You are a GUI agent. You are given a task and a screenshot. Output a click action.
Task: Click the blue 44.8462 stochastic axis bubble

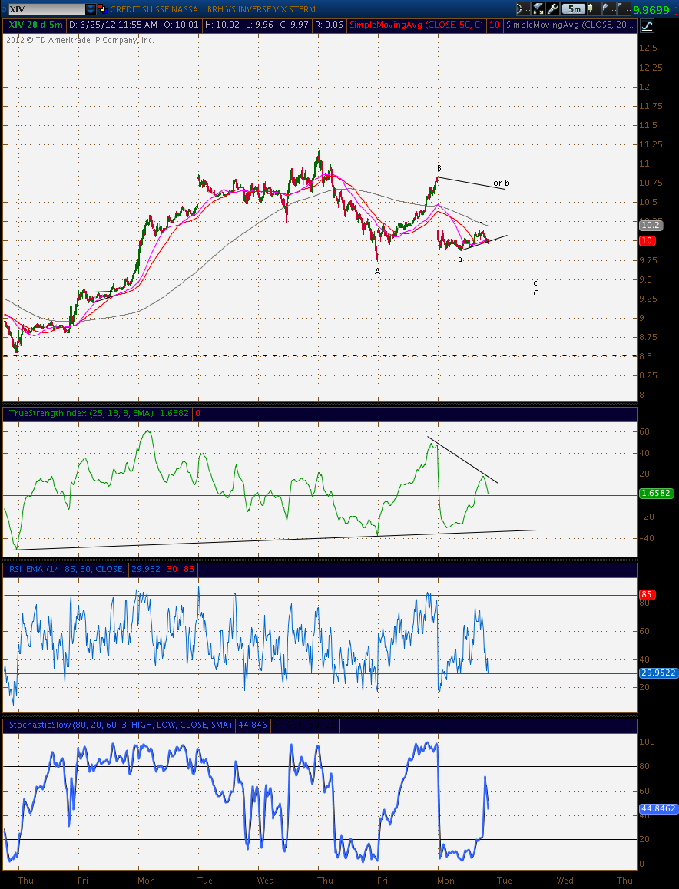tap(658, 808)
